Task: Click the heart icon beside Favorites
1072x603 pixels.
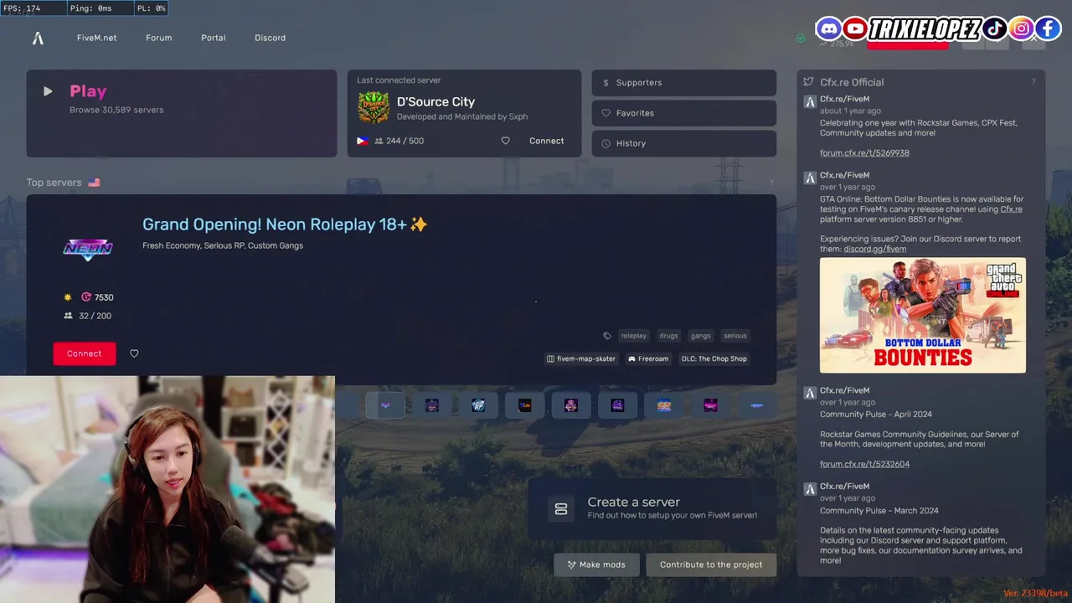Action: pyautogui.click(x=606, y=113)
